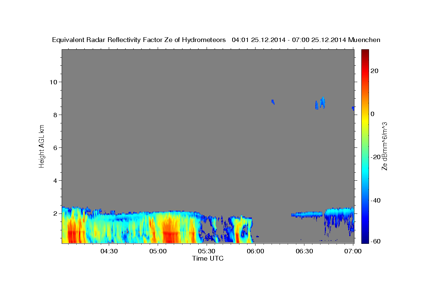Click the colorbar value -40
This screenshot has width=438, height=292.
click(375, 200)
